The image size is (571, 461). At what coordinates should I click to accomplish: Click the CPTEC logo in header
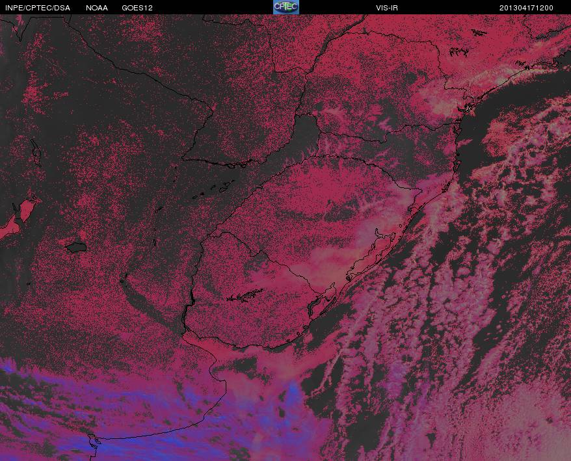click(x=286, y=7)
